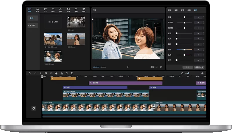Click the mirror flip tool icon

click(x=62, y=73)
